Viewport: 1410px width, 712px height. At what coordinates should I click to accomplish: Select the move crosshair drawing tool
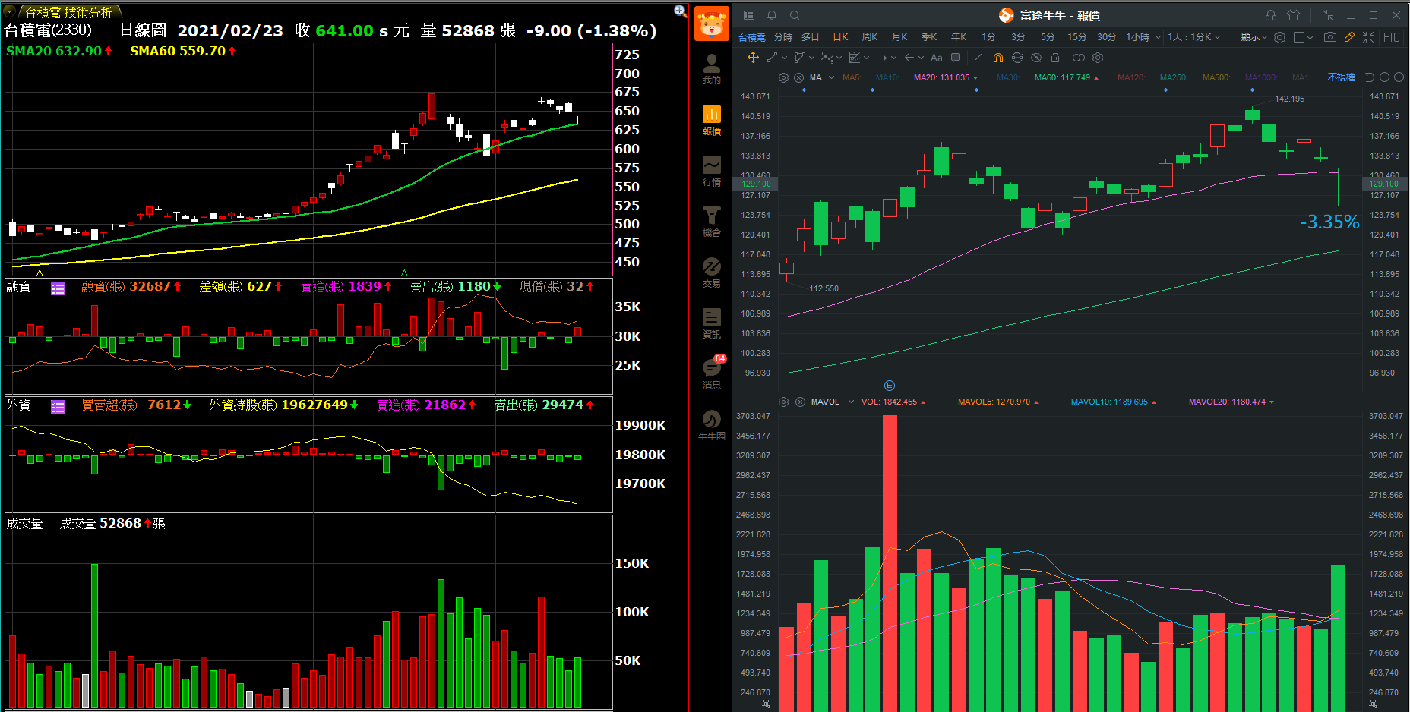click(x=753, y=58)
